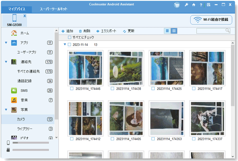Open help question mark icon
238x161 pixels.
[x=201, y=5]
